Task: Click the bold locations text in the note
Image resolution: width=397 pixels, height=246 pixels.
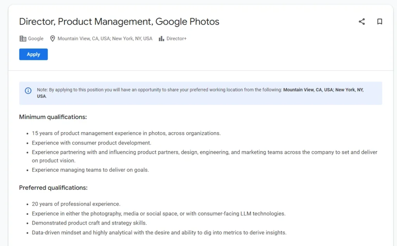Action: (x=323, y=90)
